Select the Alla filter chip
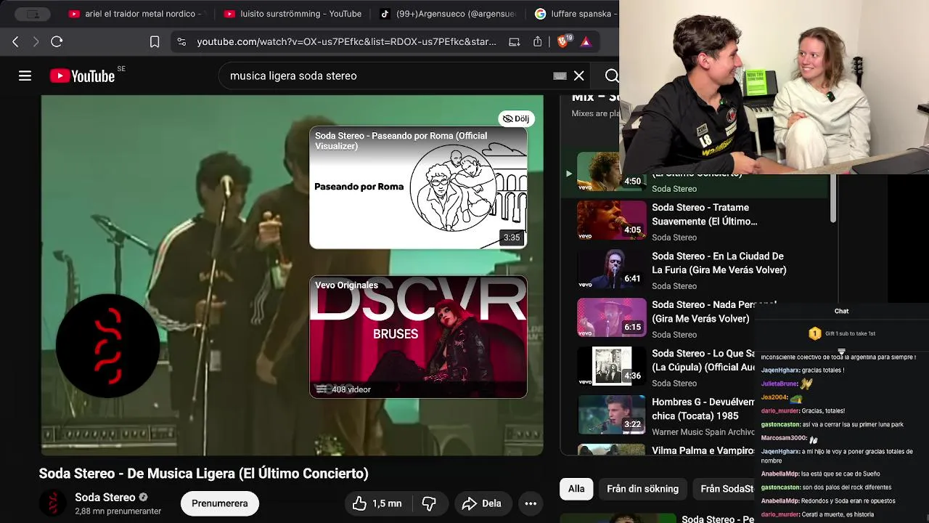 coord(576,489)
